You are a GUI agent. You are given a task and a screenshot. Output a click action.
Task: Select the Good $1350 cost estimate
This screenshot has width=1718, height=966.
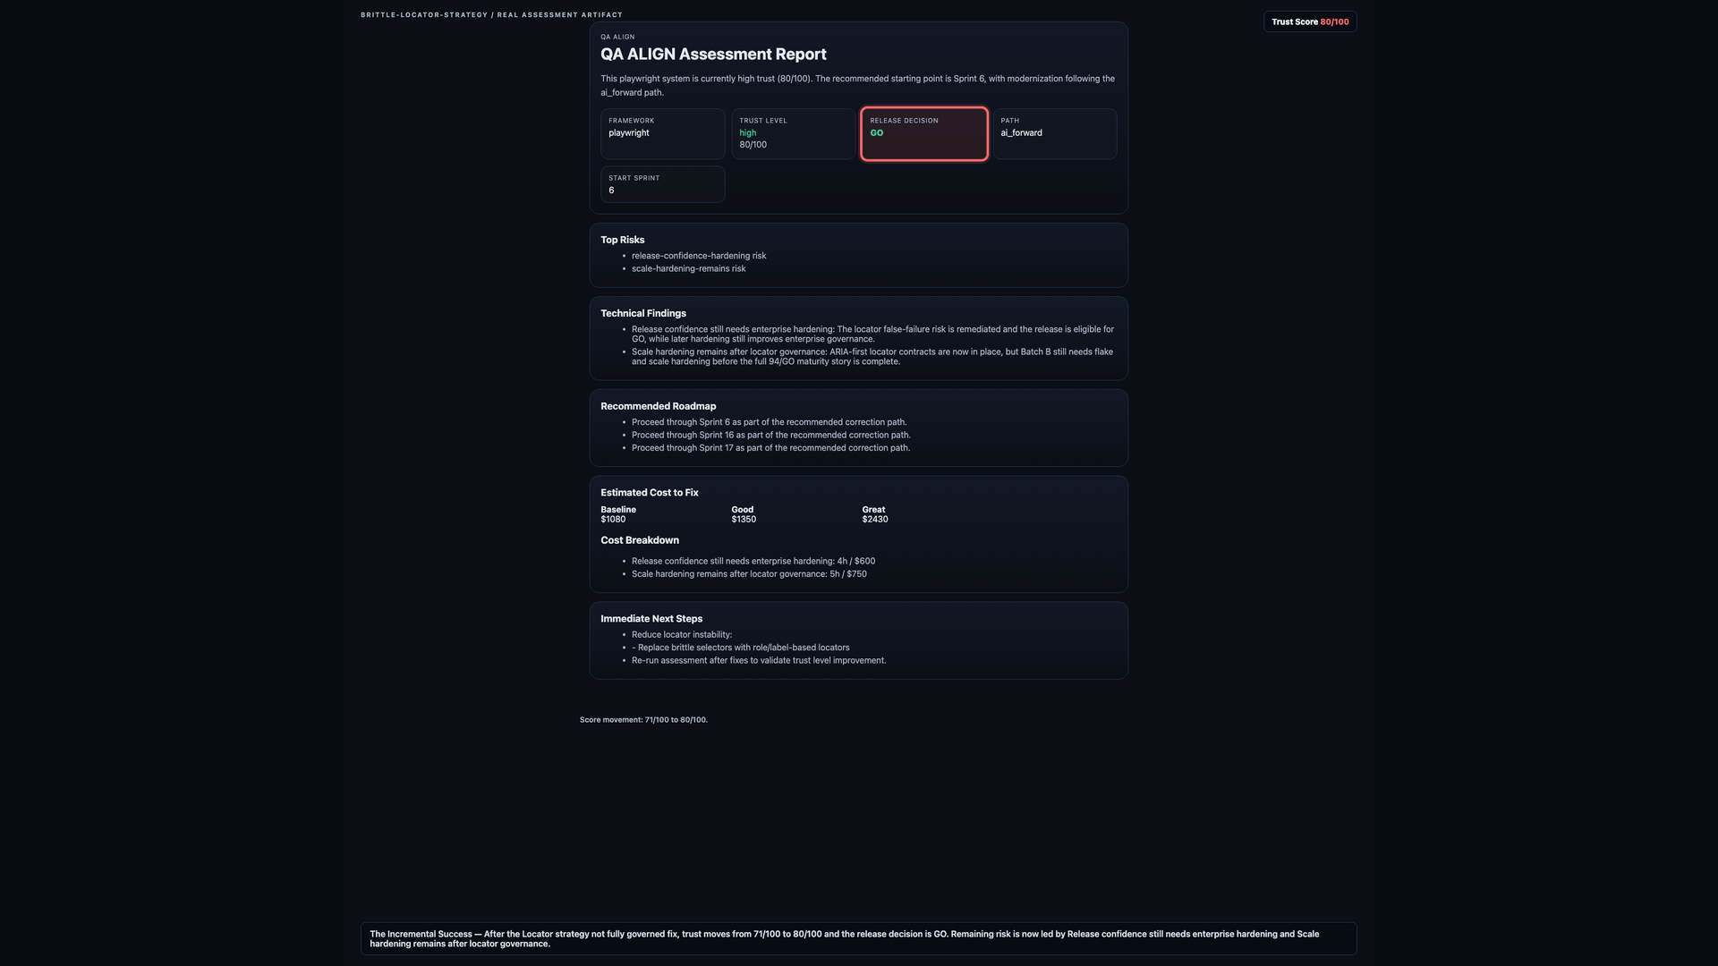[x=744, y=514]
